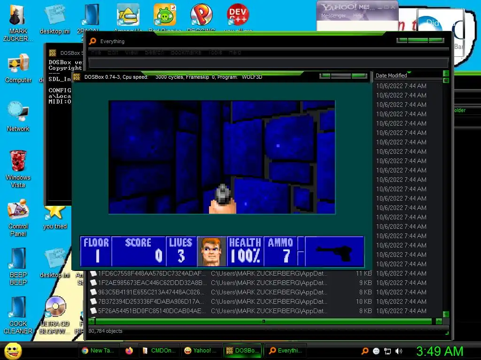
Task: Click the Everything magnifier icon in system tray
Action: click(x=365, y=351)
